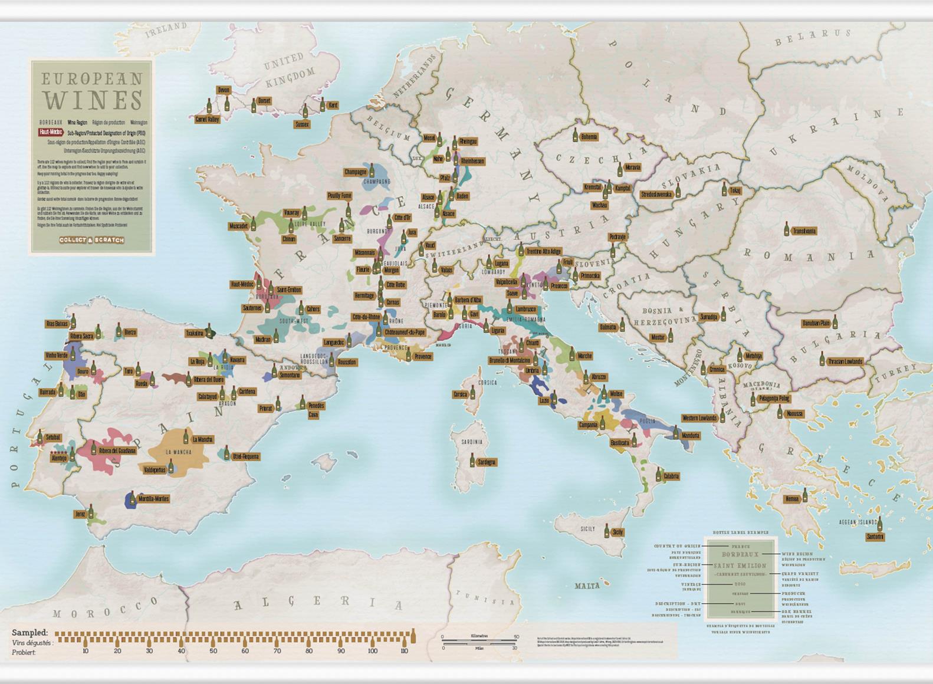Select the Chianti label in Tuscany

pyautogui.click(x=532, y=343)
